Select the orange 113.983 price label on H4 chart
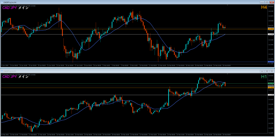This screenshot has height=137, width=275. pos(271,29)
